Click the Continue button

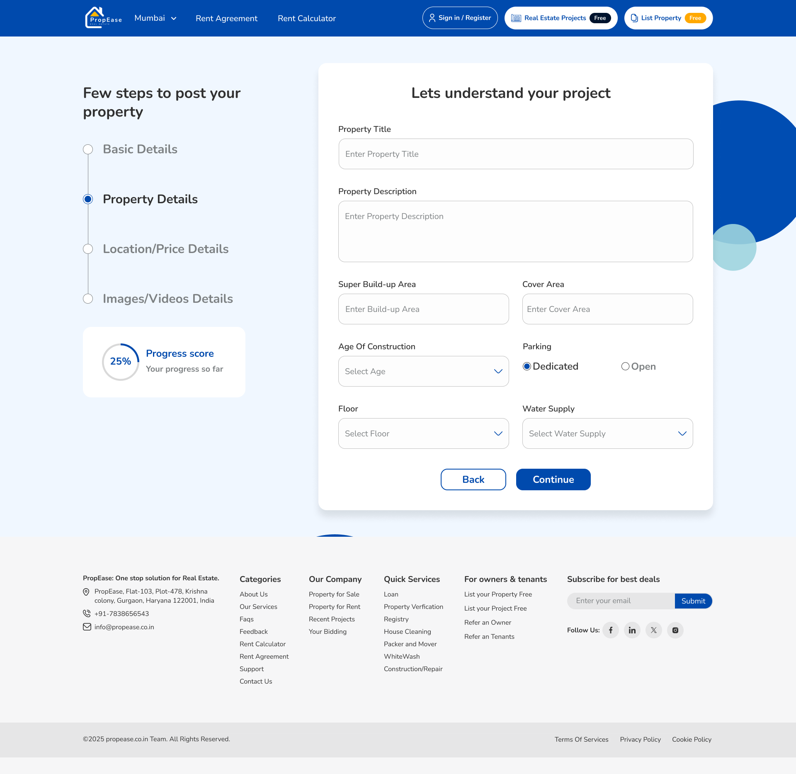(553, 479)
